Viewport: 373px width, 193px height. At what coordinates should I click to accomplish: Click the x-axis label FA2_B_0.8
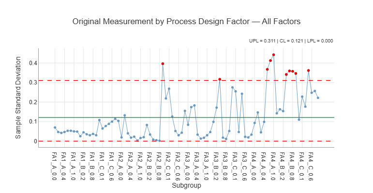(x=159, y=166)
